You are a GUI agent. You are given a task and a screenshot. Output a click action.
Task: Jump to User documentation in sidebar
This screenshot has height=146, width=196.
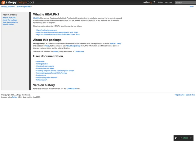click(10, 22)
